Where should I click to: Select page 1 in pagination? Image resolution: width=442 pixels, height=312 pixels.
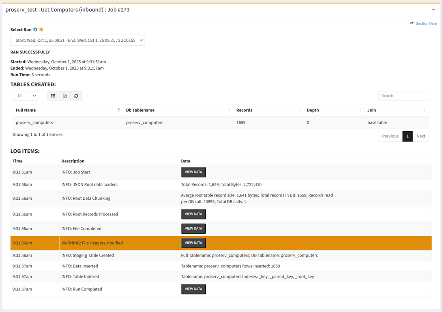(x=407, y=136)
